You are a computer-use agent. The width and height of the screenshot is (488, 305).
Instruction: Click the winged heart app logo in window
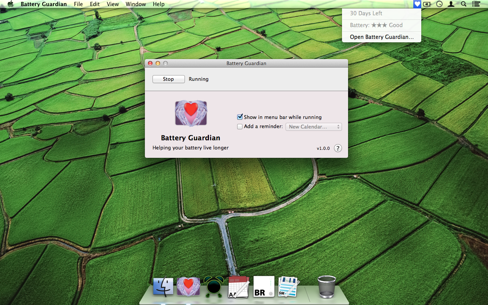tap(191, 113)
